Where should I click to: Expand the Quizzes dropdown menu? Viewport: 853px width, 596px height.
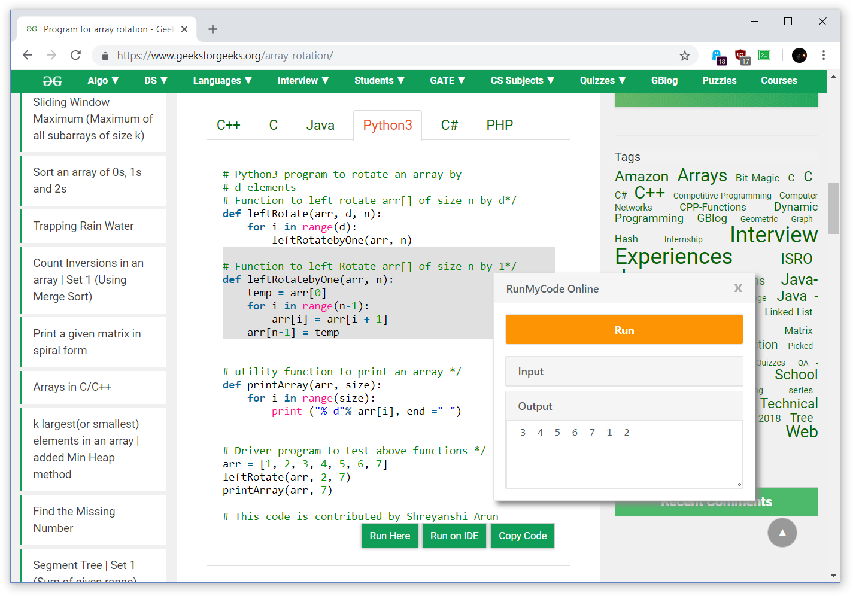click(603, 81)
